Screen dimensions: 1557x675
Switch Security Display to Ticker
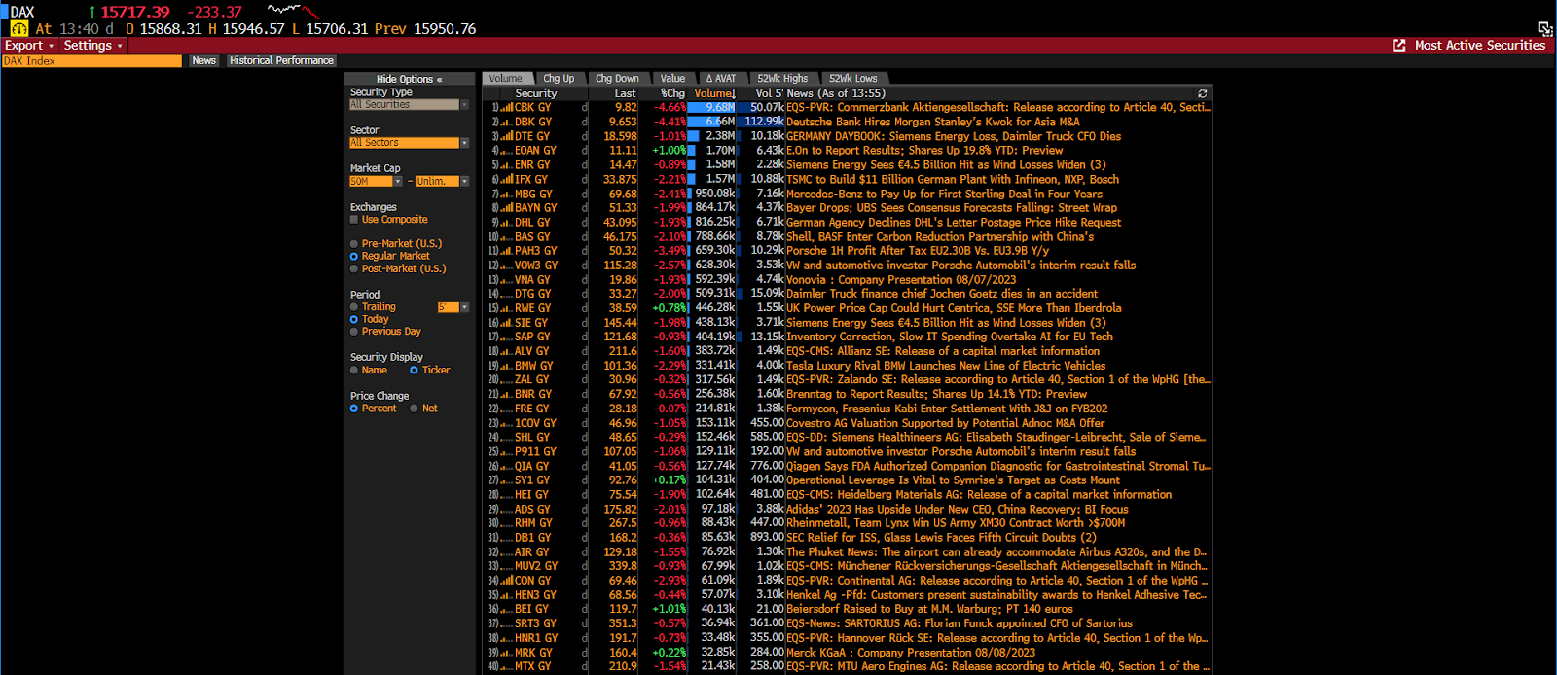(414, 371)
